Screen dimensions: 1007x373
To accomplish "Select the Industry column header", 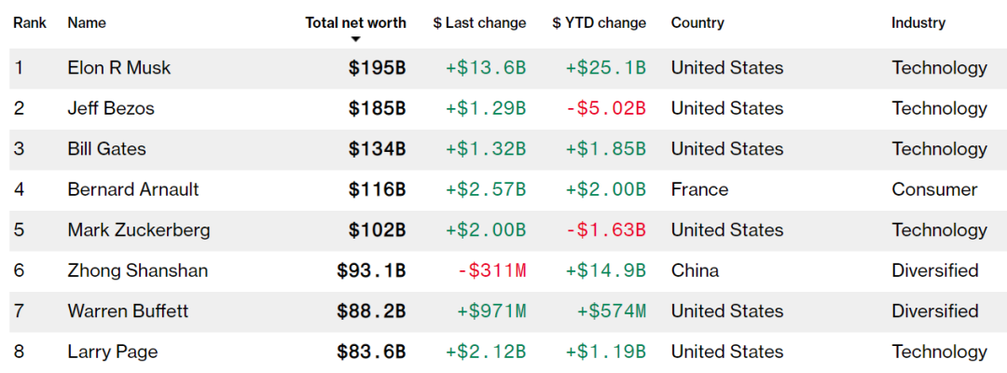I will tap(918, 23).
